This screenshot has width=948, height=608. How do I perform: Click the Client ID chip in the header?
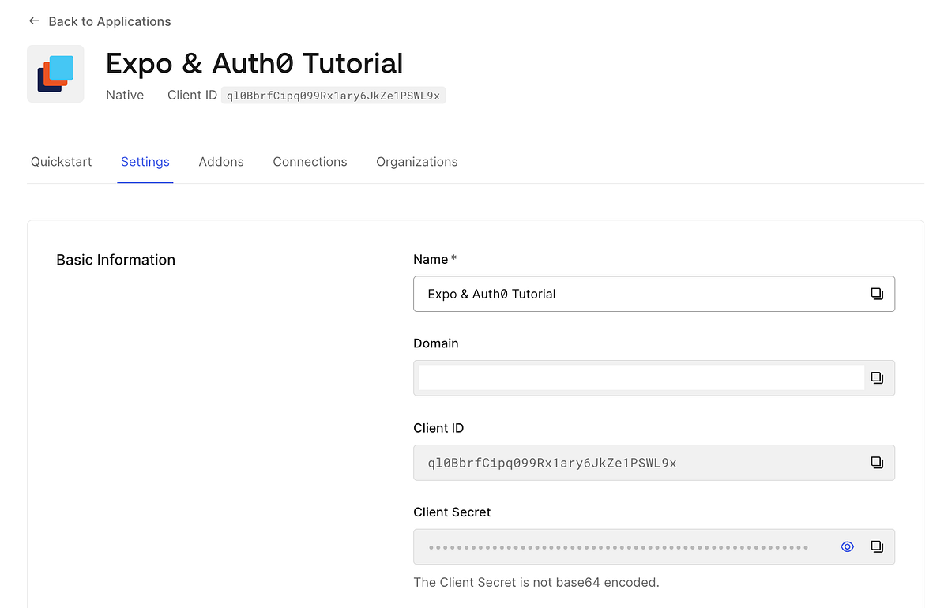coord(333,96)
